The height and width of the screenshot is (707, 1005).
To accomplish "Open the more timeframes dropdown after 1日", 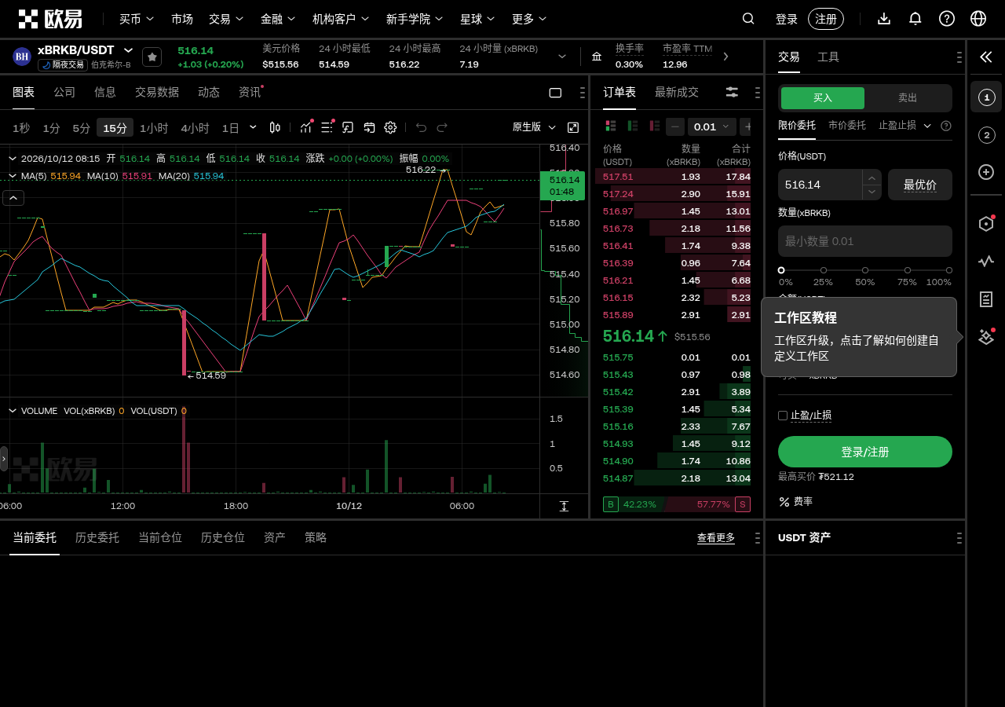I will click(253, 127).
